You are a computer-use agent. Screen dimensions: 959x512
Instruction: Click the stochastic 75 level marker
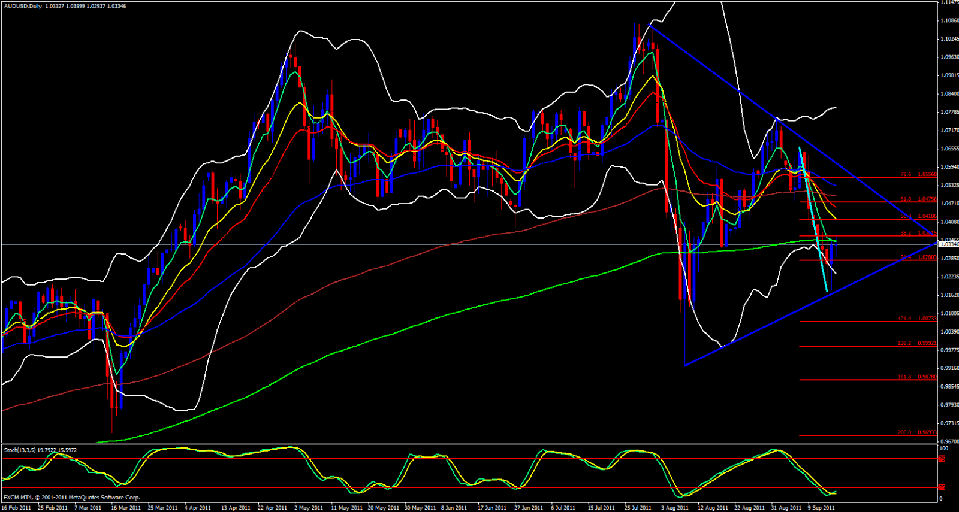coord(942,459)
